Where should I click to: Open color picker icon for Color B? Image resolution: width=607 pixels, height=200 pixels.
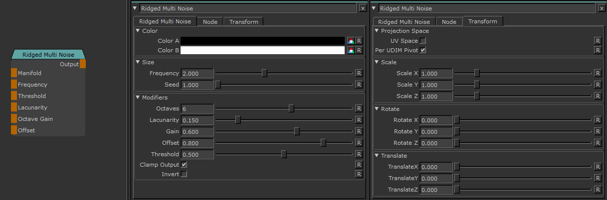351,50
